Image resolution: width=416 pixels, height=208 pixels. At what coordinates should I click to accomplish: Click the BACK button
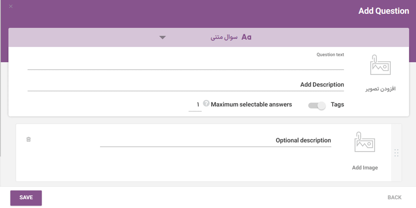[394, 197]
